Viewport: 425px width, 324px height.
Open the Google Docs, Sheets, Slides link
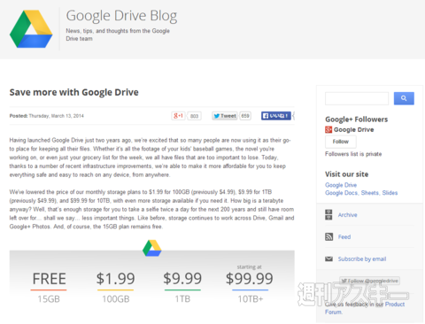[x=361, y=193]
